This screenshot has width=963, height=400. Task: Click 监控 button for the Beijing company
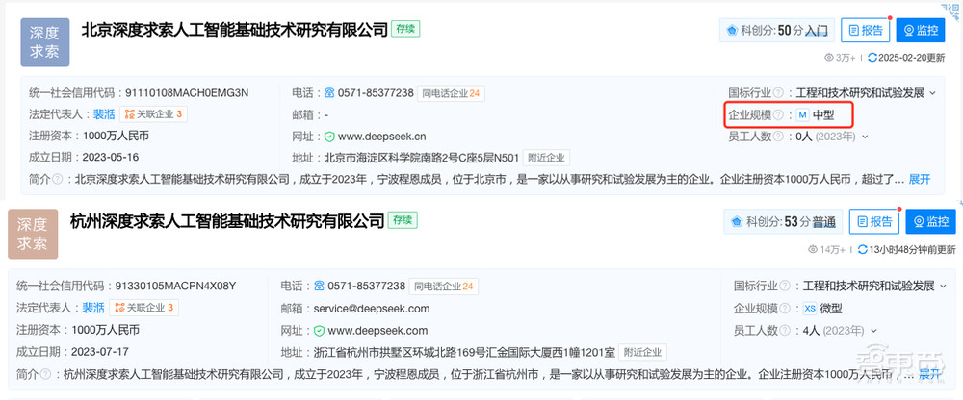point(920,30)
